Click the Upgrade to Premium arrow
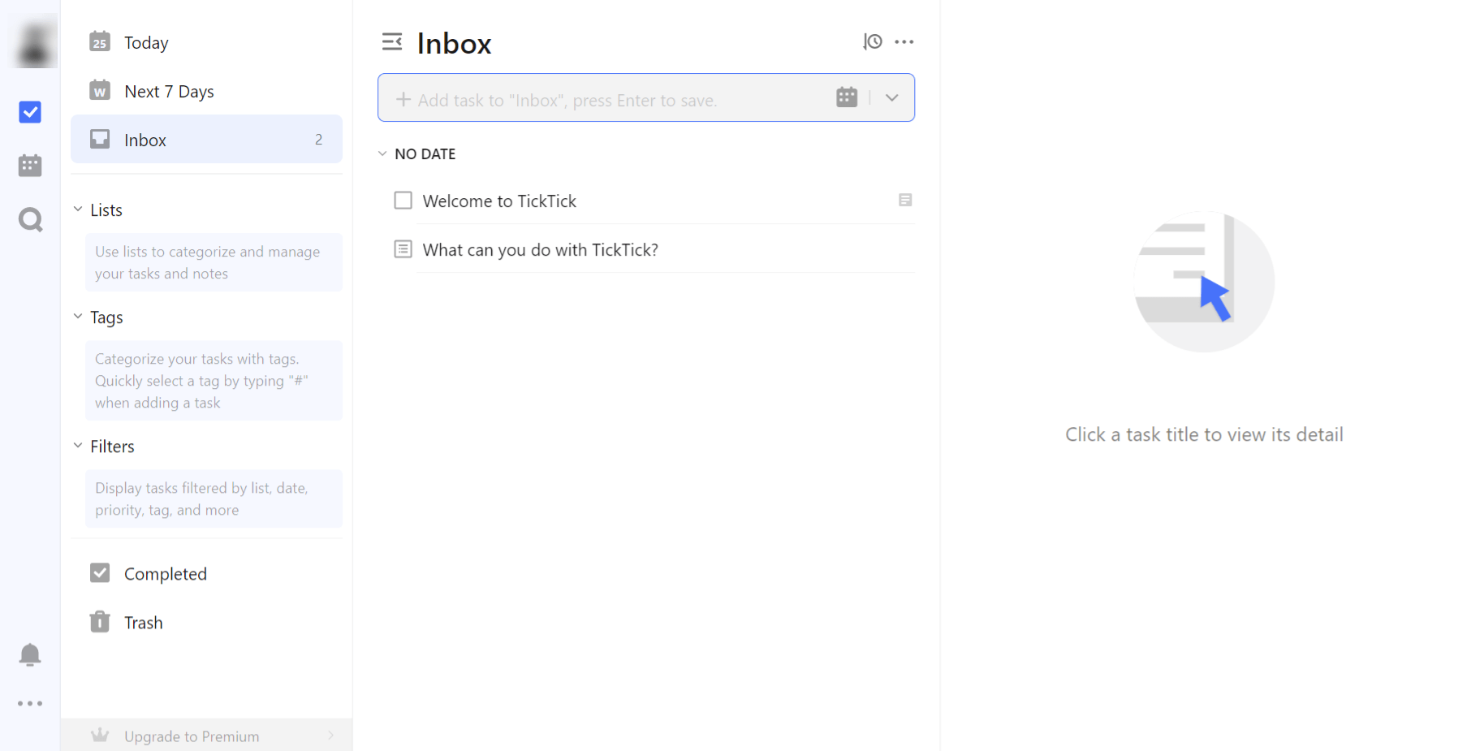The width and height of the screenshot is (1467, 751). [331, 736]
